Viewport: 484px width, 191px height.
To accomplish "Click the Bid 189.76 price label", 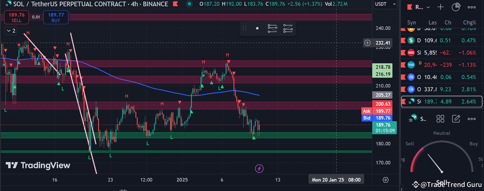I will (377, 118).
